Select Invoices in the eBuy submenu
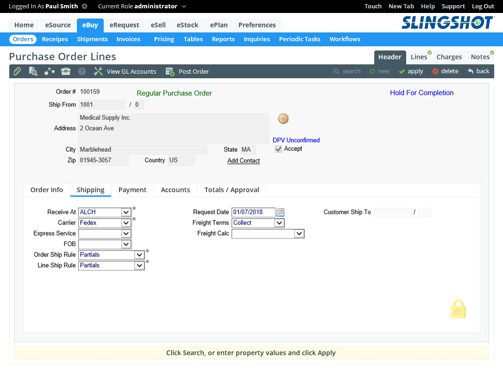Viewport: 503px width, 376px height. [x=128, y=39]
